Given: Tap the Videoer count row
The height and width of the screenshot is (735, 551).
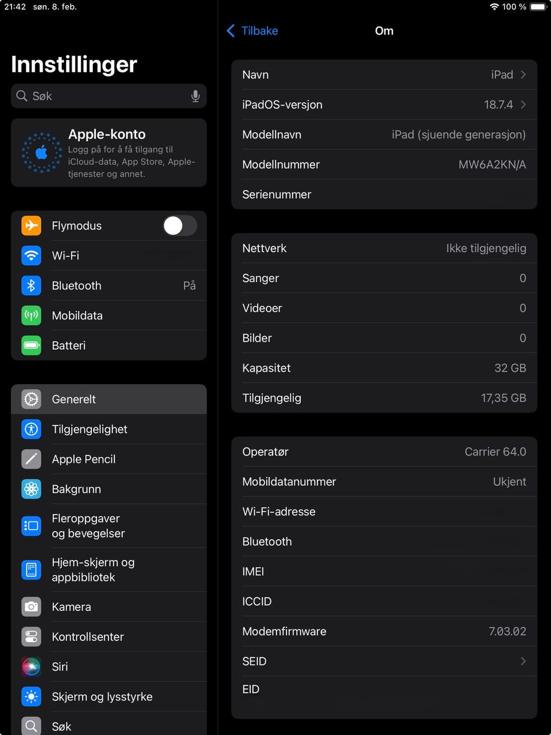Looking at the screenshot, I should [384, 308].
